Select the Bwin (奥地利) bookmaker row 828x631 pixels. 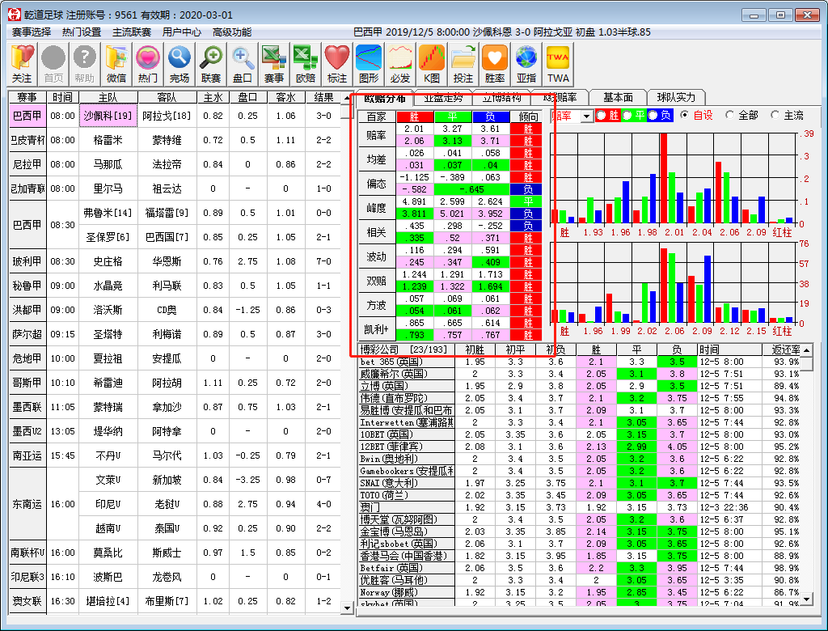click(580, 459)
